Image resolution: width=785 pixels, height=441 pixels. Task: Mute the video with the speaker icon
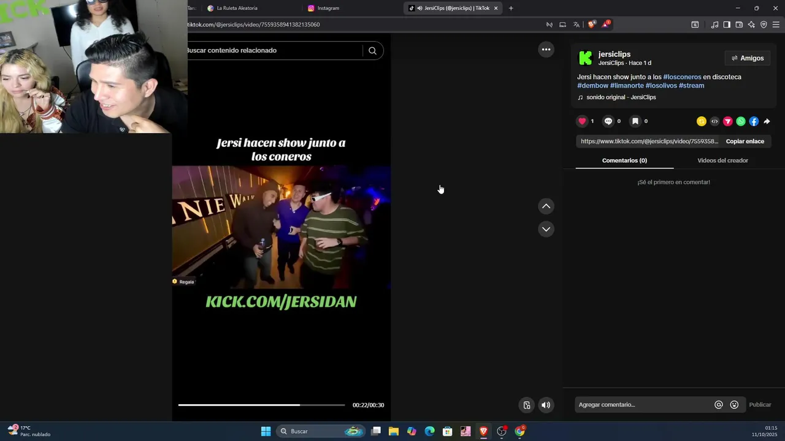click(546, 405)
